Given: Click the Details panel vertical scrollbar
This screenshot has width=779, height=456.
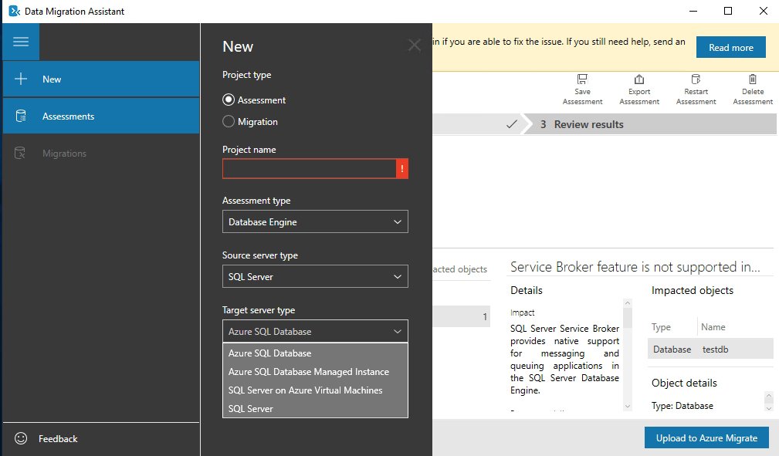Looking at the screenshot, I should point(628,355).
